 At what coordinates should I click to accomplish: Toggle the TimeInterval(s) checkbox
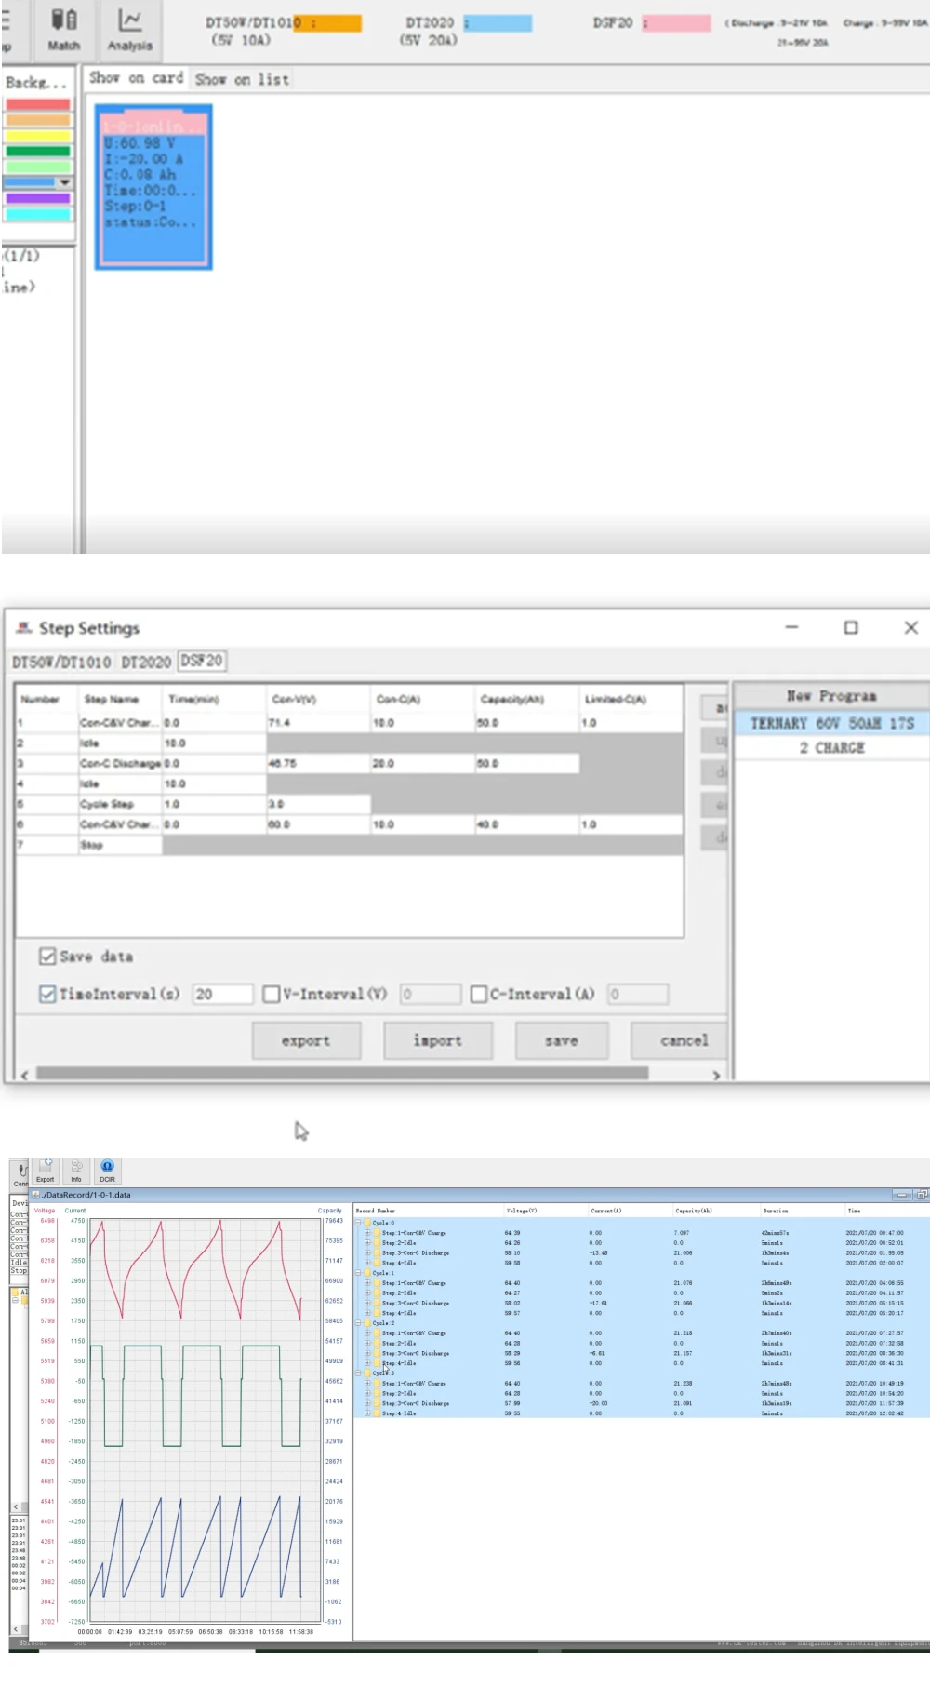click(x=47, y=994)
